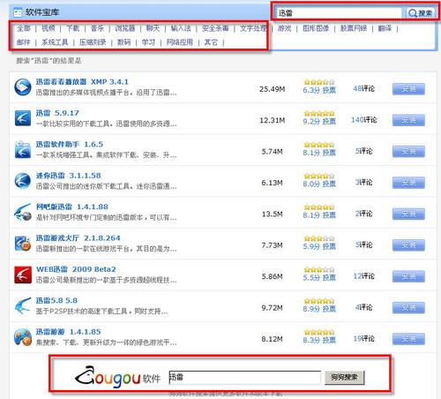The height and width of the screenshot is (399, 441).
Task: Open the 系统工具 category
Action: (55, 42)
